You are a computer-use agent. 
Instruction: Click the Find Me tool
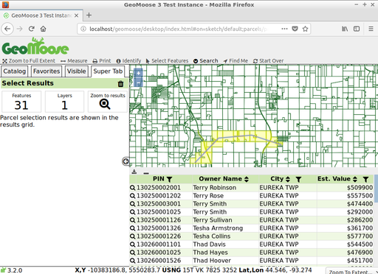coord(236,60)
